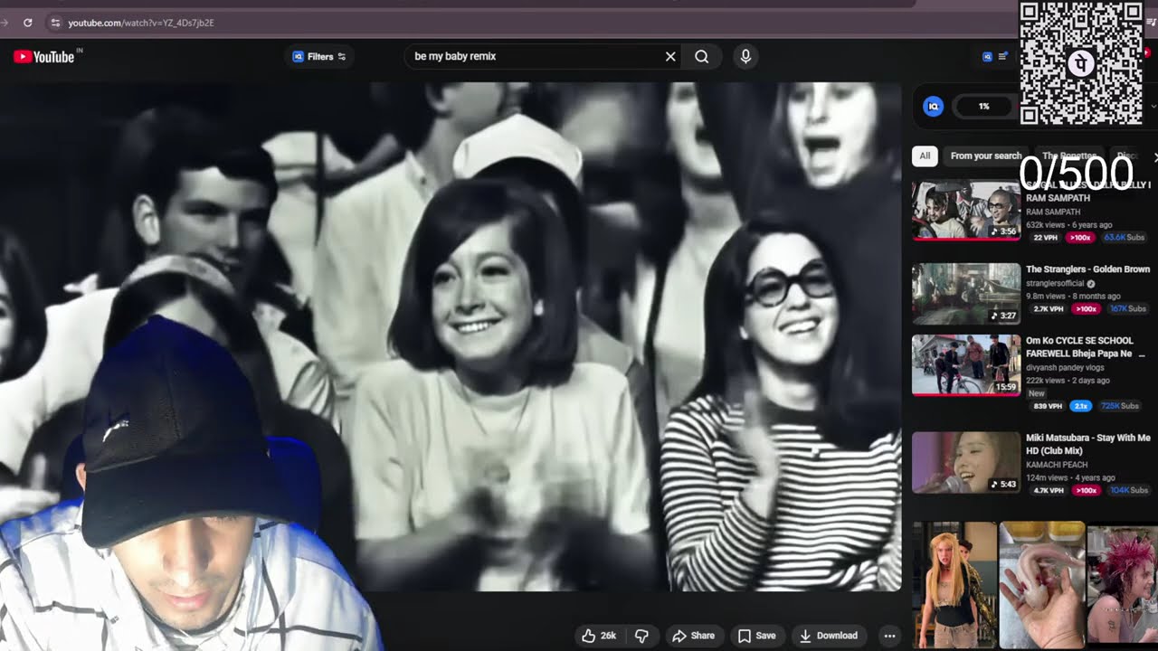1158x651 pixels.
Task: Start voice search with microphone icon
Action: tap(745, 56)
